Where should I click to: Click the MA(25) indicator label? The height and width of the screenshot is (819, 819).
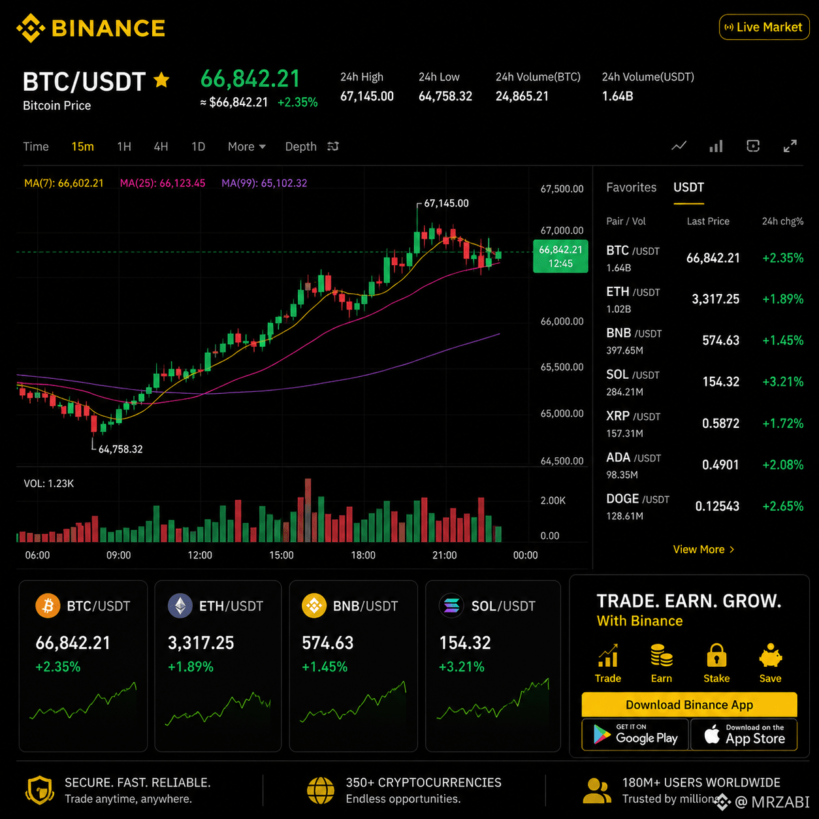163,184
